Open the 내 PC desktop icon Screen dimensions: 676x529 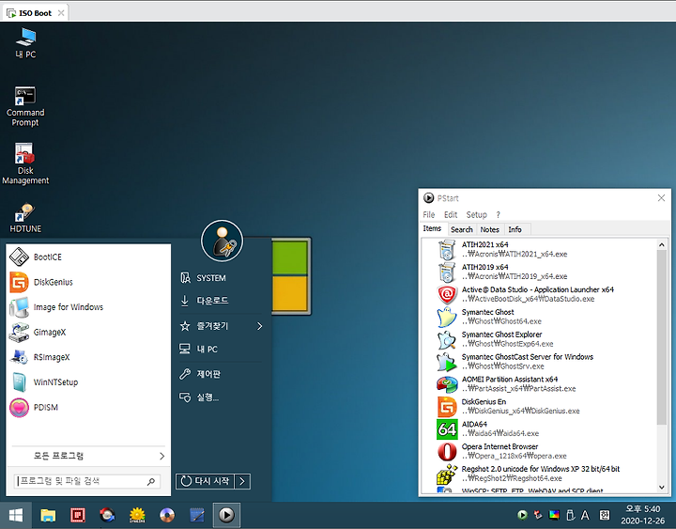(x=25, y=42)
